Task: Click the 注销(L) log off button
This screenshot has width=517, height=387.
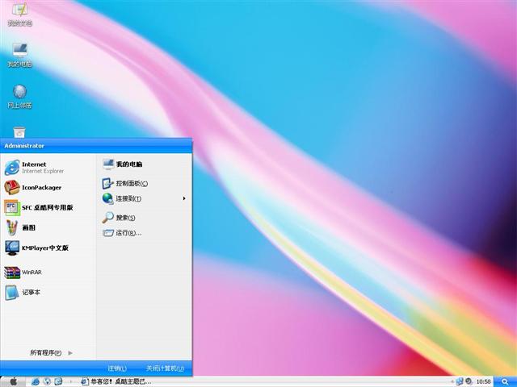Action: 117,368
